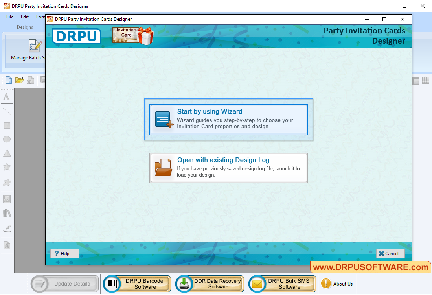Image resolution: width=432 pixels, height=295 pixels.
Task: Open the image Library books tool
Action: click(7, 213)
